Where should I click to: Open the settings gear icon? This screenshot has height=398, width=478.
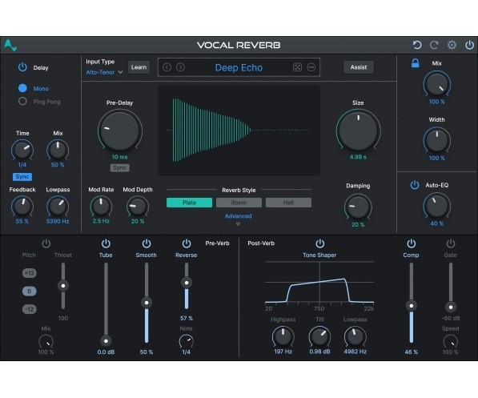click(x=452, y=45)
